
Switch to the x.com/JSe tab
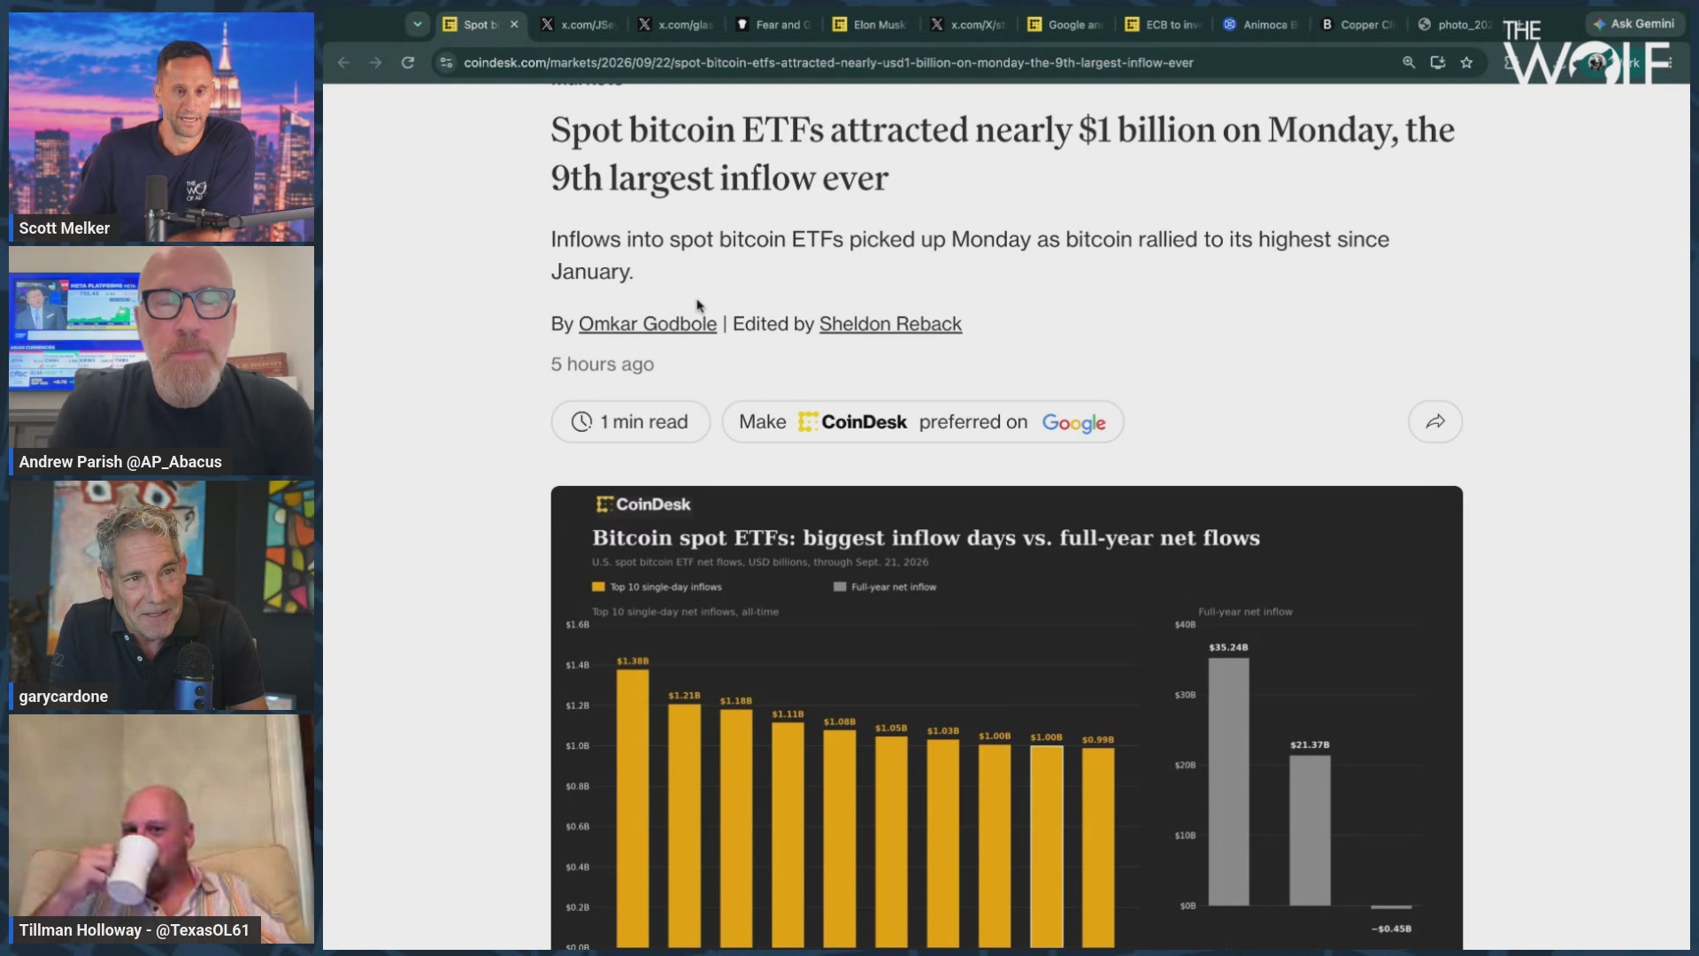click(578, 25)
